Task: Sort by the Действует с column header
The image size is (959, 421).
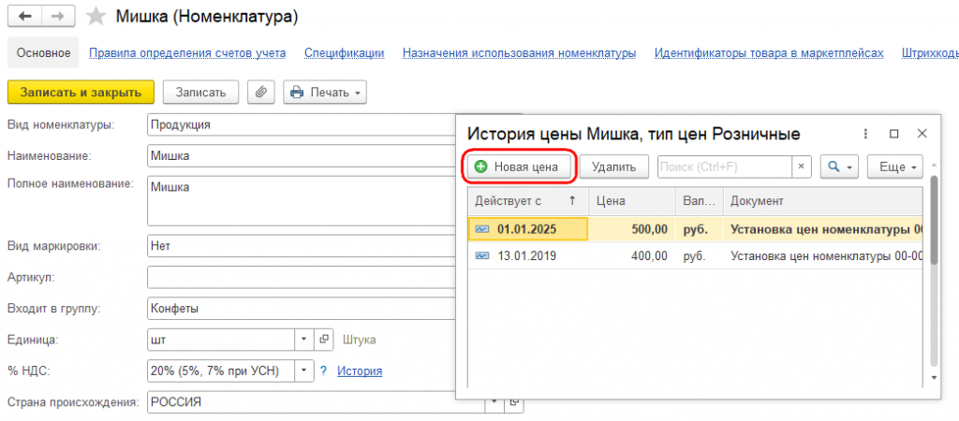Action: pos(528,201)
